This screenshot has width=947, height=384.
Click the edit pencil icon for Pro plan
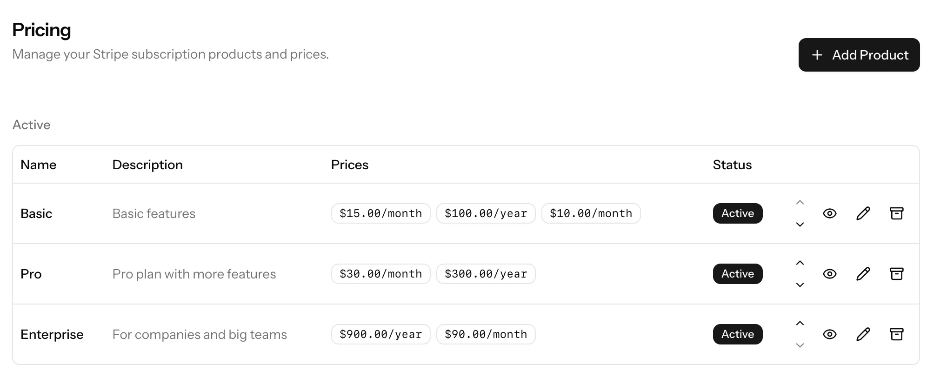pyautogui.click(x=863, y=274)
